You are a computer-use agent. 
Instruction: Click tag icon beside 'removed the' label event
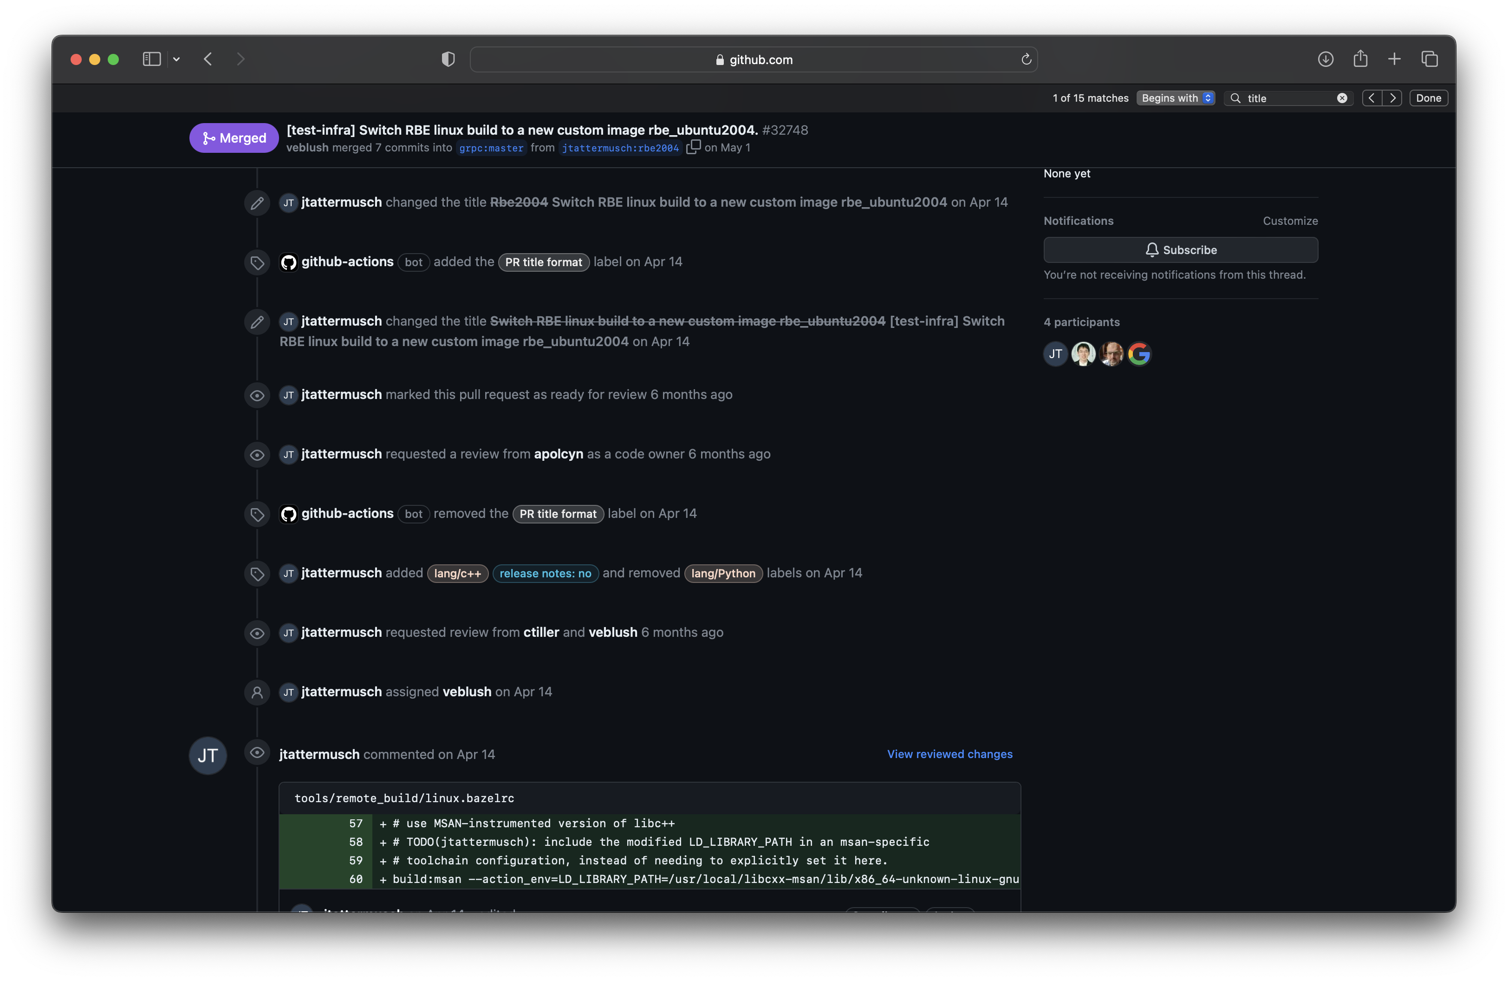click(x=257, y=514)
